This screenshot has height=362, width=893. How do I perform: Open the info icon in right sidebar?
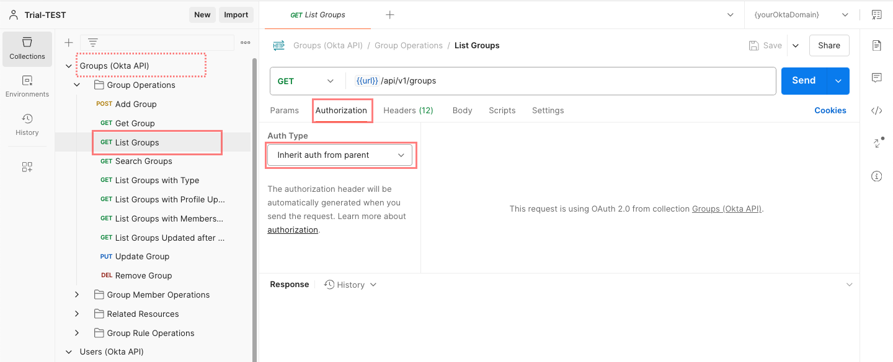click(x=876, y=176)
